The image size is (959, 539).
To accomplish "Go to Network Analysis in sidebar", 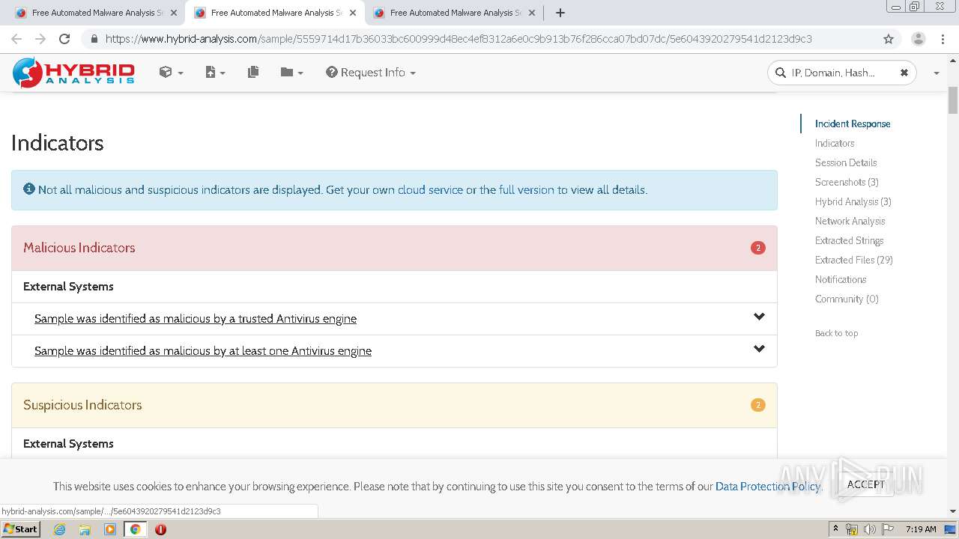I will 850,222.
